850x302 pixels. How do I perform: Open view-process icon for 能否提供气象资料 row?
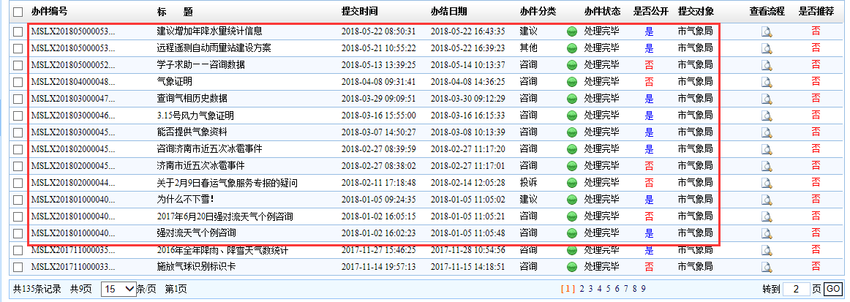point(766,132)
